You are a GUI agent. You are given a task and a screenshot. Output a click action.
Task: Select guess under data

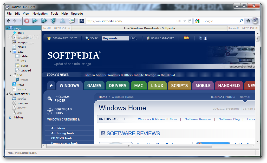(24, 66)
